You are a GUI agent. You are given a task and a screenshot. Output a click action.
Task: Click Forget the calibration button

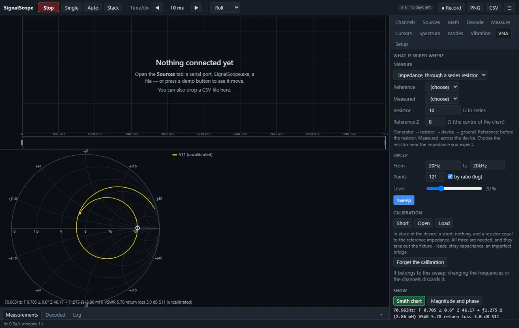[420, 262]
